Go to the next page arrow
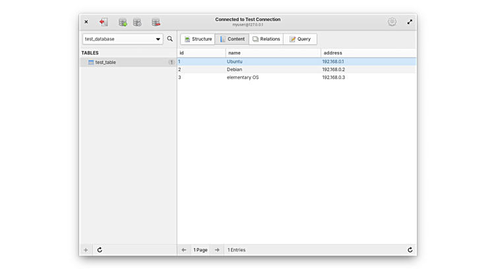The height and width of the screenshot is (279, 496). [x=217, y=250]
